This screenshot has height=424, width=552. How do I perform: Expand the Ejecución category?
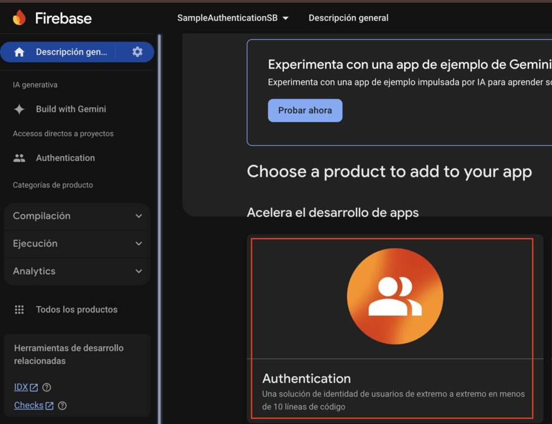tap(77, 244)
